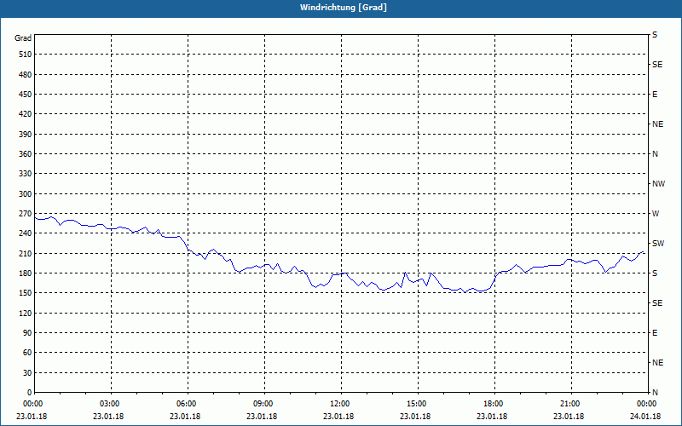The image size is (682, 426).
Task: Click the 270 left axis value
Action: (26, 214)
